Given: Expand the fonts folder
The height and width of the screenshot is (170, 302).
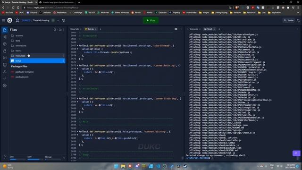Looking at the screenshot, I should [x=38, y=51].
